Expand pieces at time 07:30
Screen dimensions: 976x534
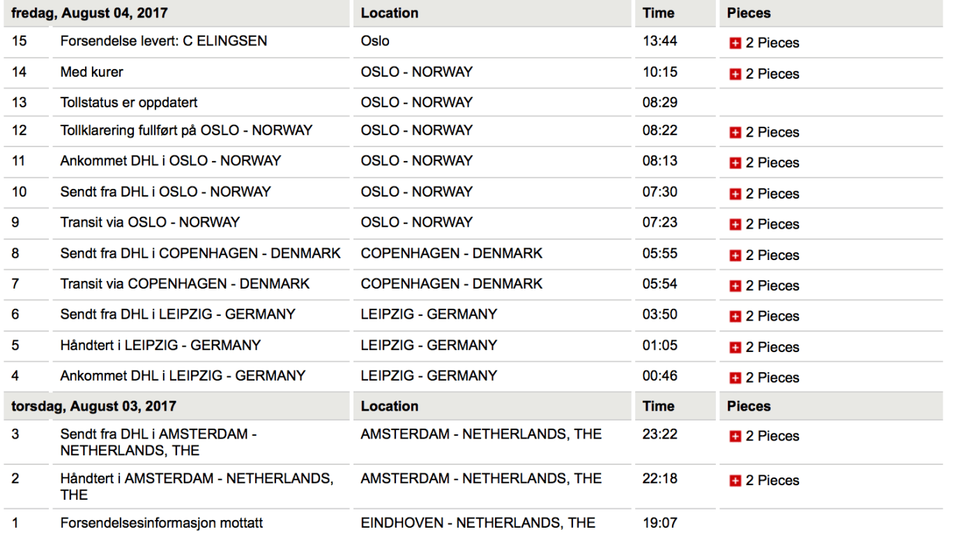tap(735, 194)
